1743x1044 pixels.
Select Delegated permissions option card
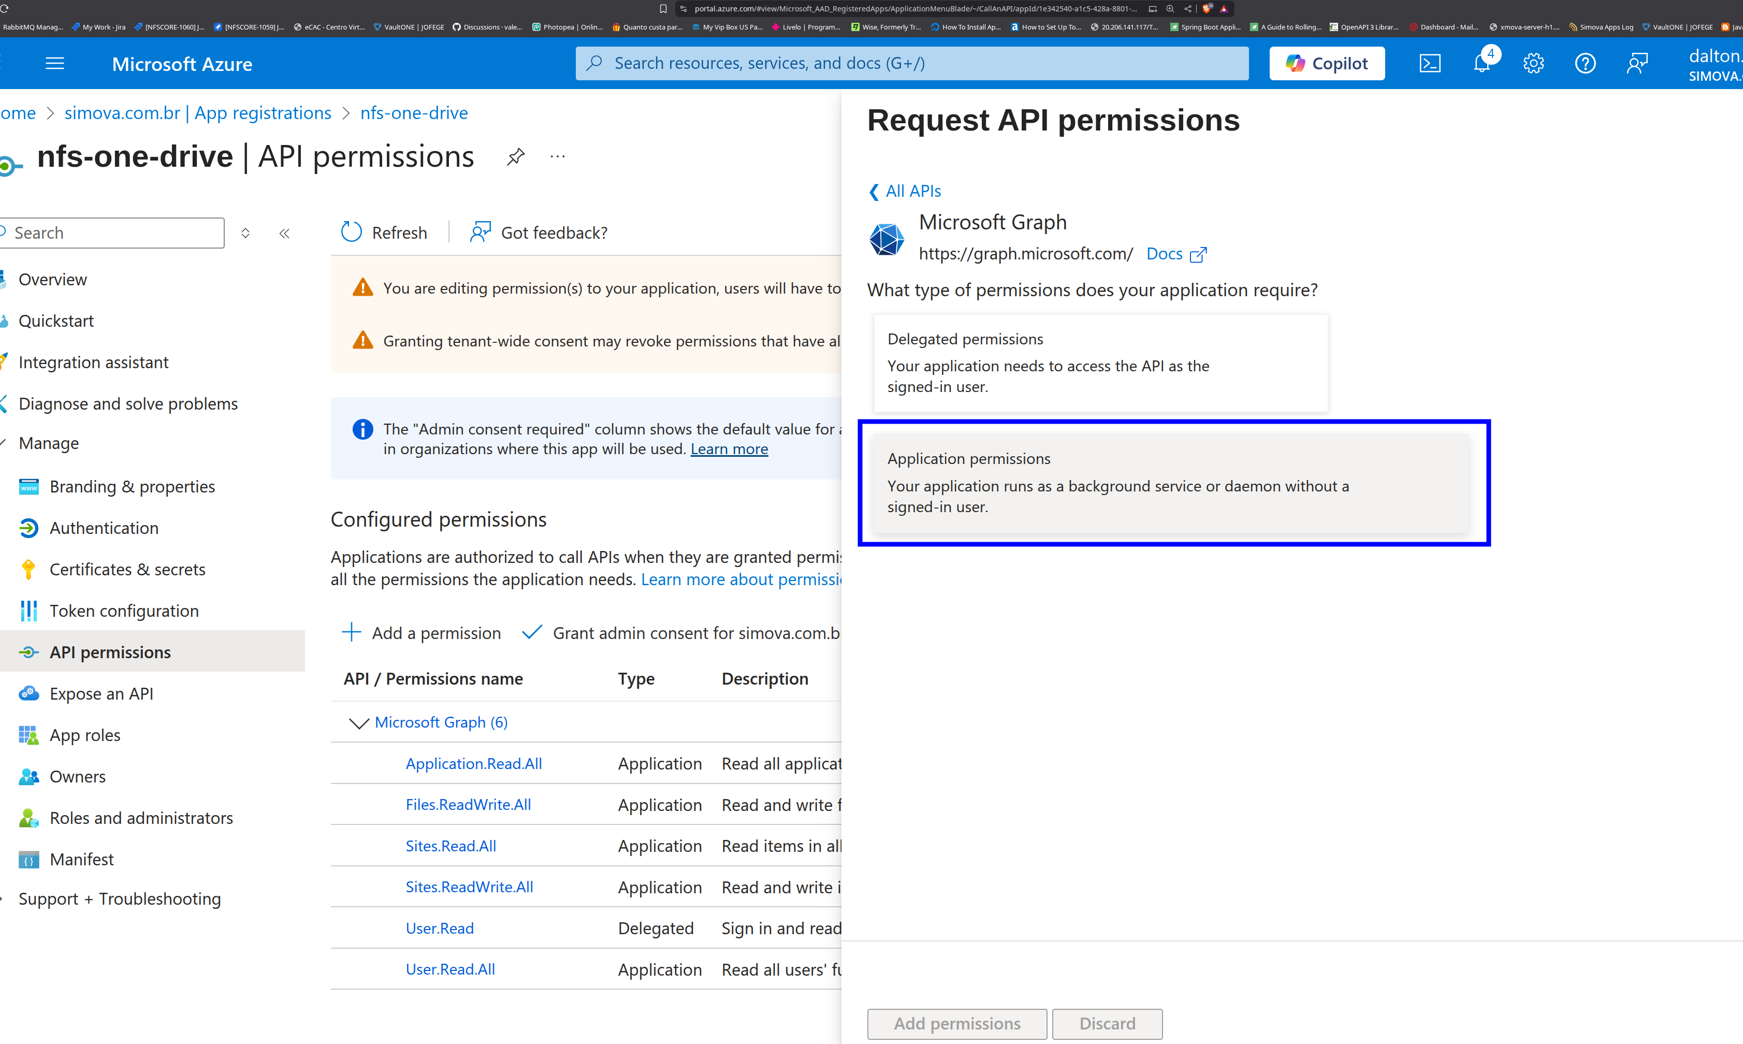click(x=1100, y=363)
